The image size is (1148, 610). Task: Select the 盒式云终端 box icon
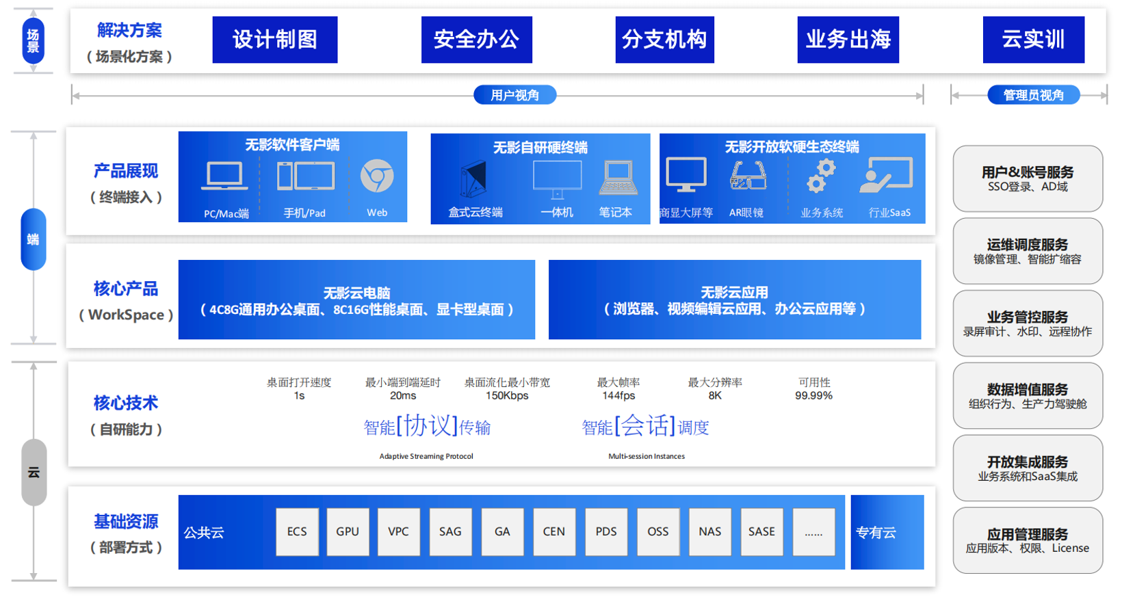coord(473,179)
